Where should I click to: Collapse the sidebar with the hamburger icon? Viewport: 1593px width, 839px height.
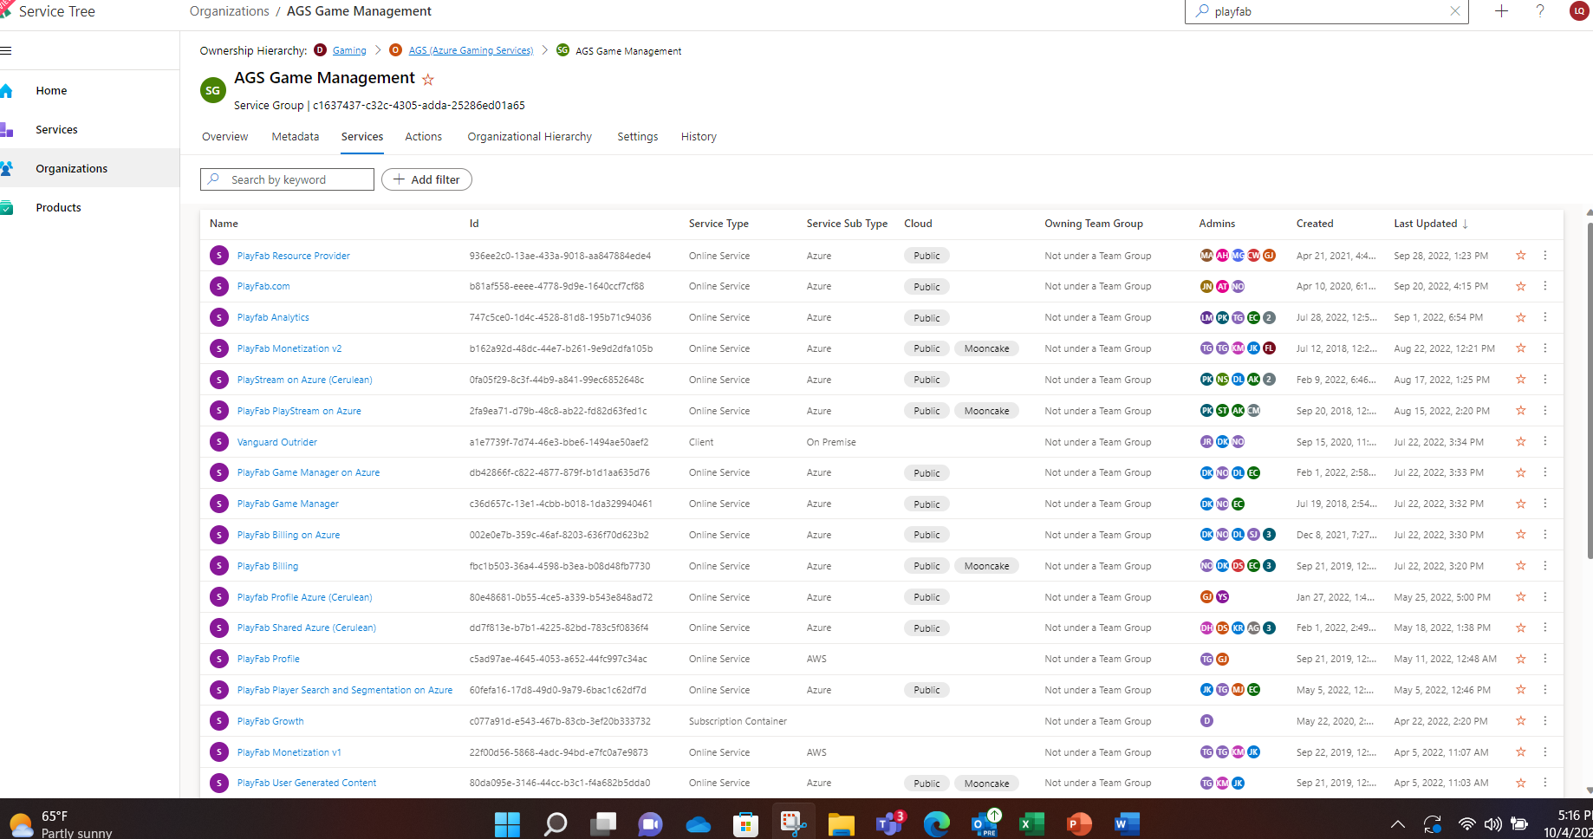point(7,50)
